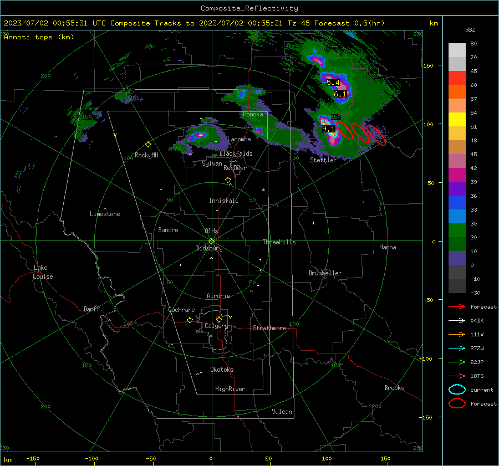This screenshot has width=499, height=466.
Task: Click the Banff town label
Action: [91, 309]
